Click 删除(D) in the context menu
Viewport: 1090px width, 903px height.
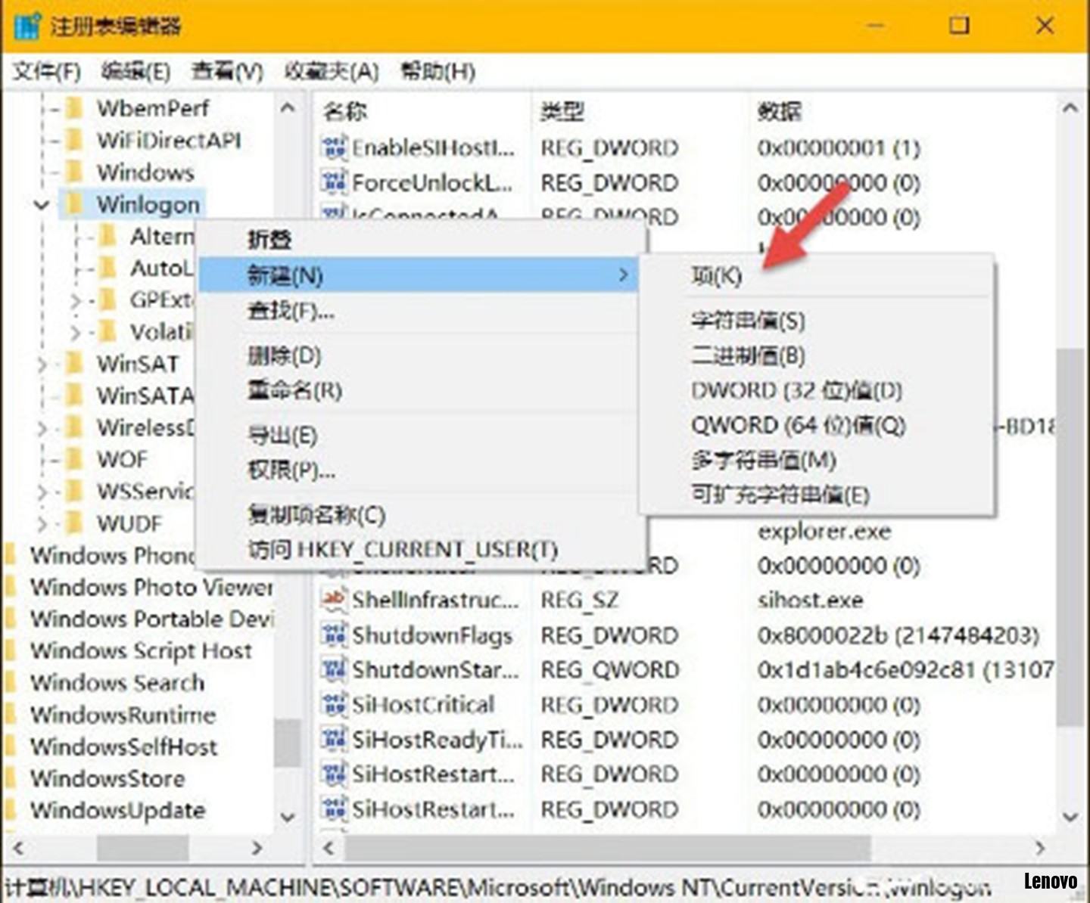click(x=285, y=355)
